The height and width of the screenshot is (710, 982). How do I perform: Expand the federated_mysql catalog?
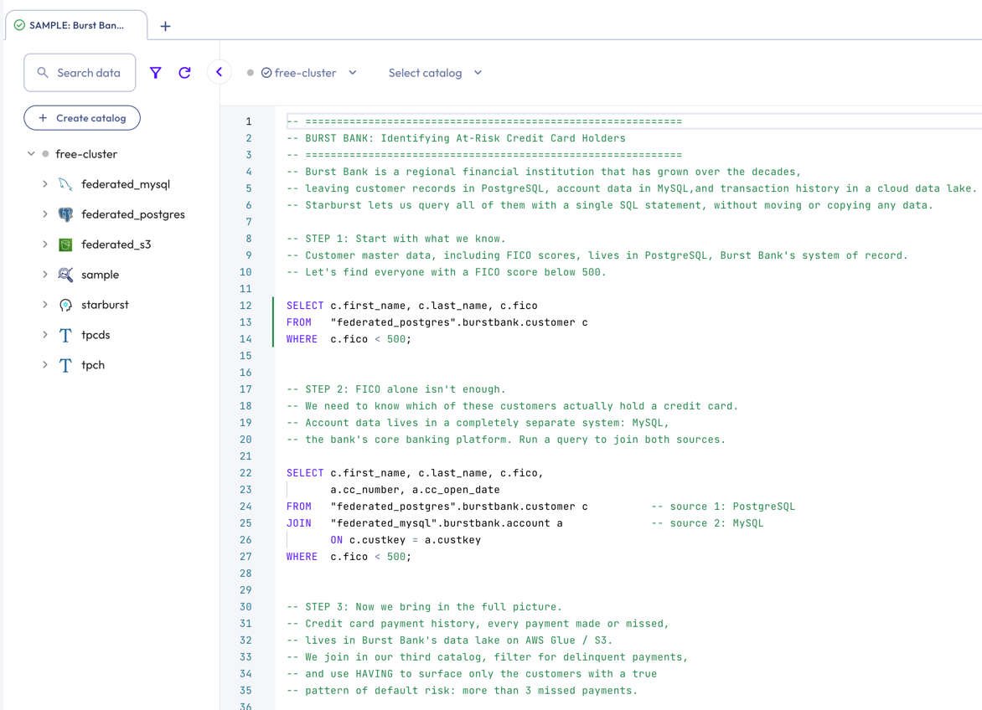45,184
